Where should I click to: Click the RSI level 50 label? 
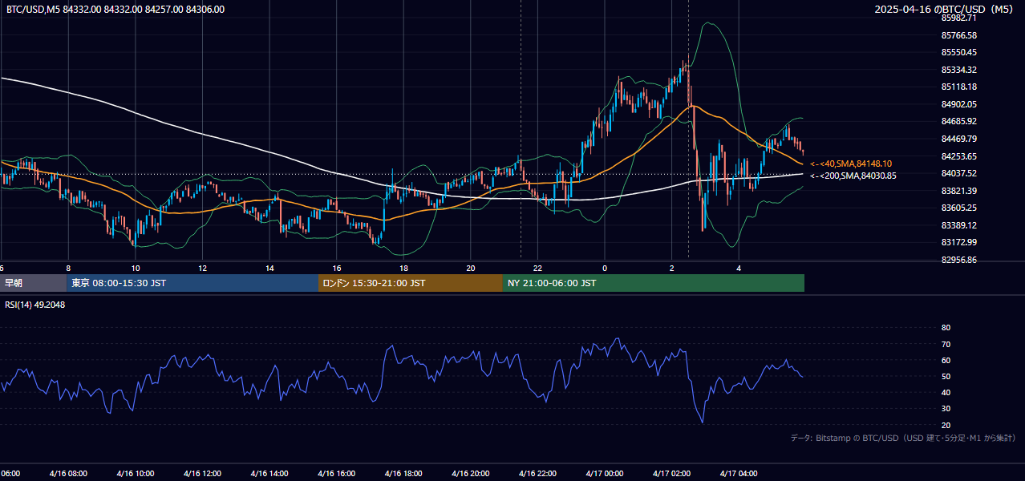(946, 376)
